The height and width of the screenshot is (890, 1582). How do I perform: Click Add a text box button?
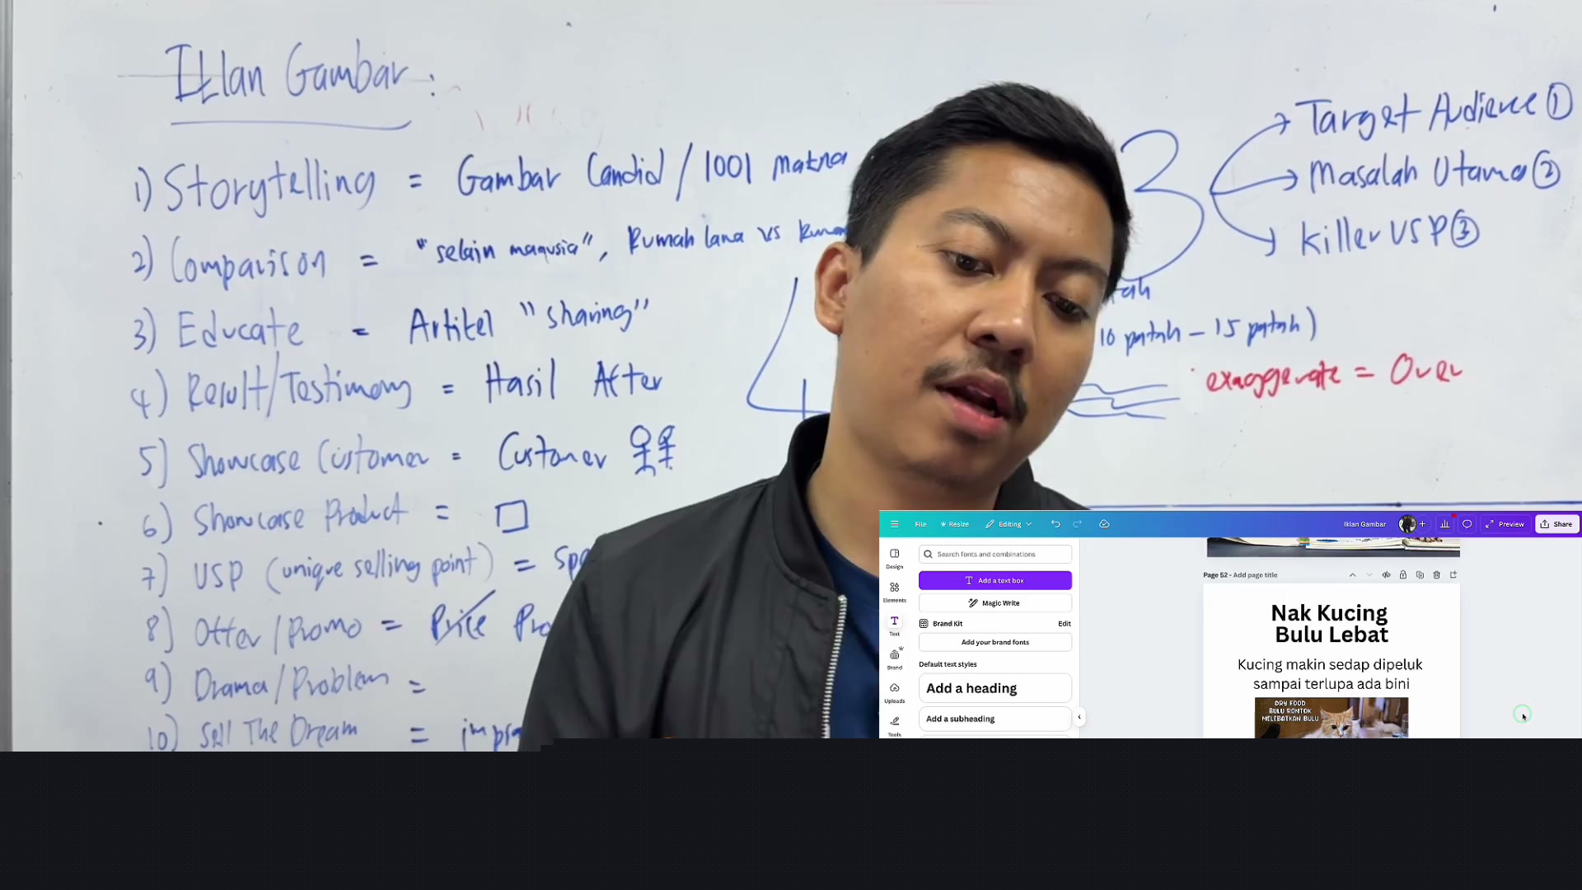(x=995, y=581)
